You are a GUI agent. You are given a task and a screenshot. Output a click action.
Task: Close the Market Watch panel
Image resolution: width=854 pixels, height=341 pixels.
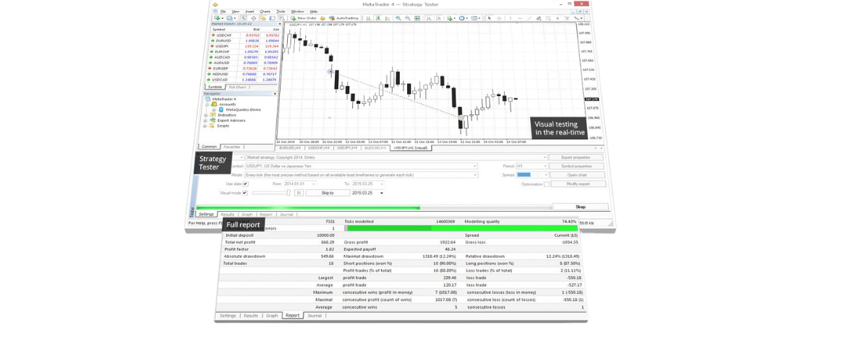coord(280,24)
